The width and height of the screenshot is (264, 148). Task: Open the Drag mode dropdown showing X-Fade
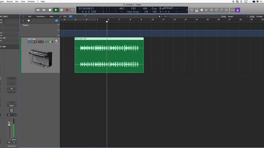click(259, 16)
